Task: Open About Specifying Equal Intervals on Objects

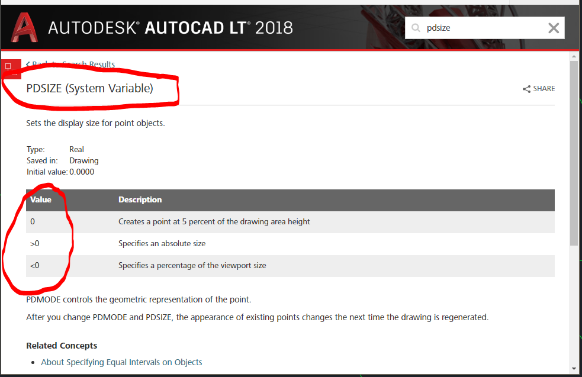Action: (121, 362)
